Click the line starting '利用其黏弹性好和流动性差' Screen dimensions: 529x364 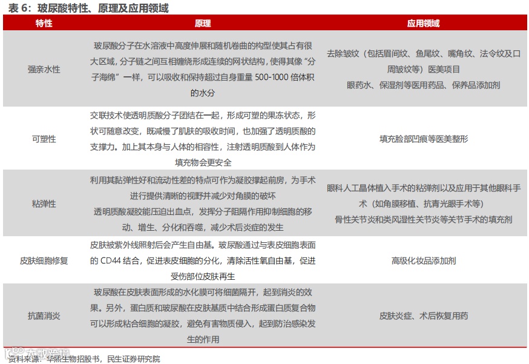(203, 180)
